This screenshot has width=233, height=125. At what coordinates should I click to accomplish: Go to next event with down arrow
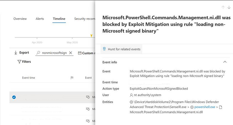click(x=229, y=7)
